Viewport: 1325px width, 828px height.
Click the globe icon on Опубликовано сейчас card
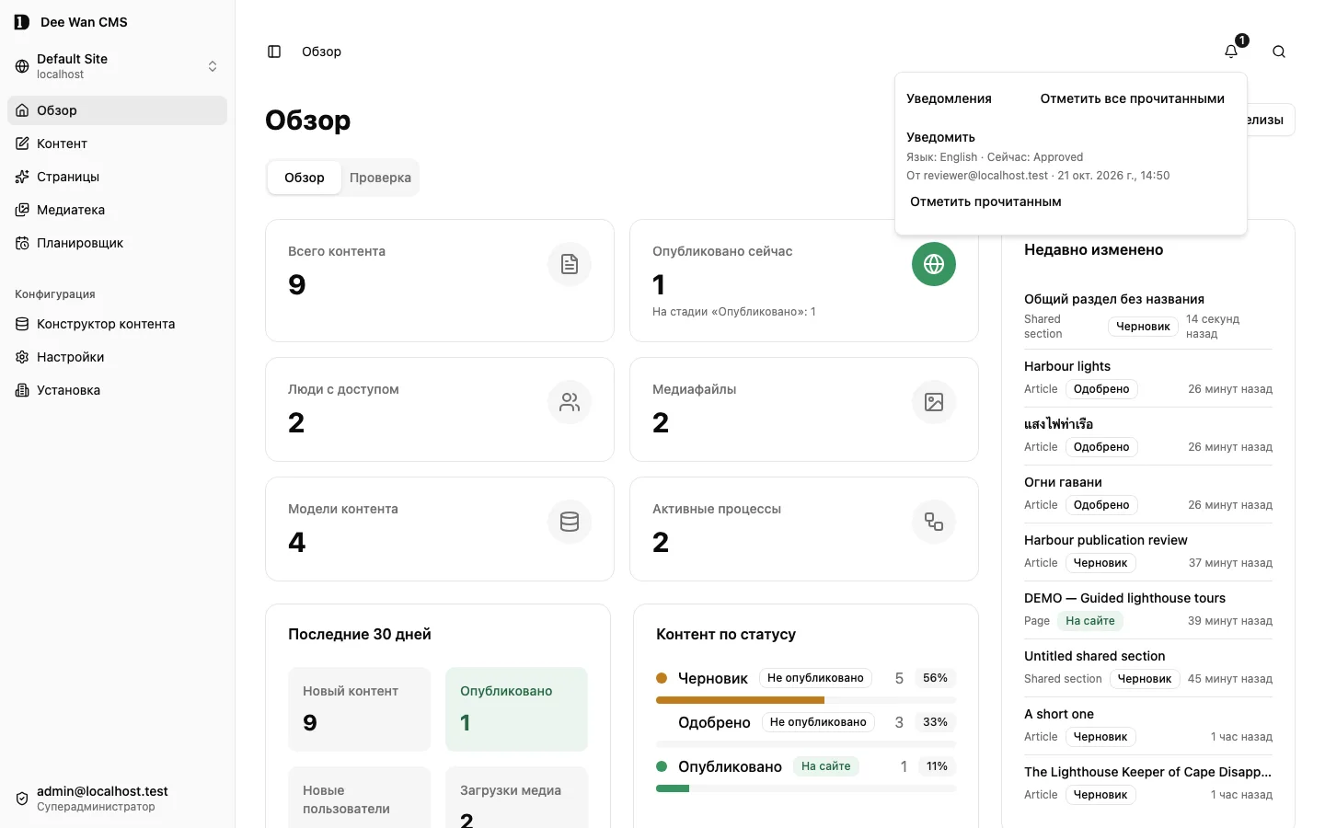[934, 264]
